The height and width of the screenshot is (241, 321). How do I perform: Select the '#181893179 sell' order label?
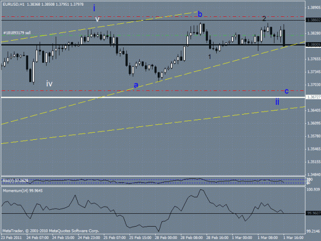click(x=17, y=33)
